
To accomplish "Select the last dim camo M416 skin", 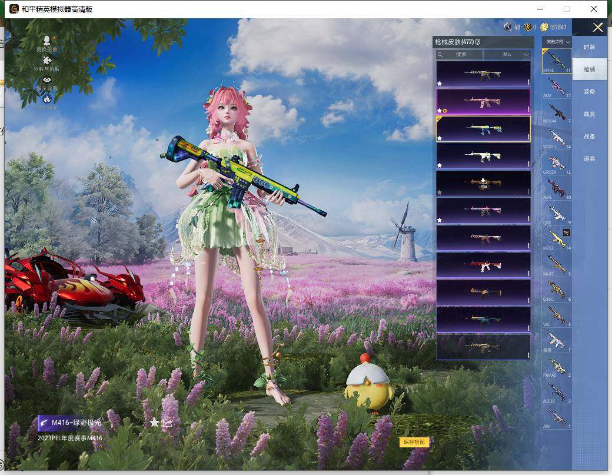I will click(x=483, y=347).
